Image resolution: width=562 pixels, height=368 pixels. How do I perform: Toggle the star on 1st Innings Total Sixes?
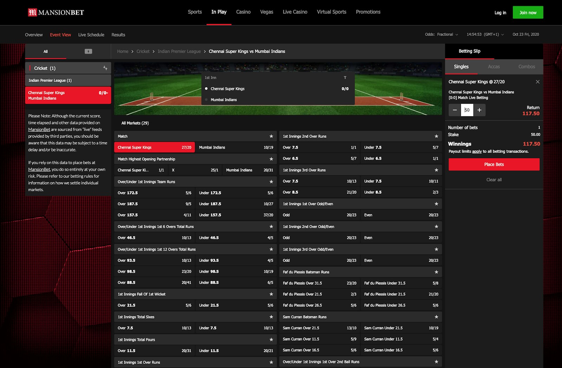click(270, 317)
